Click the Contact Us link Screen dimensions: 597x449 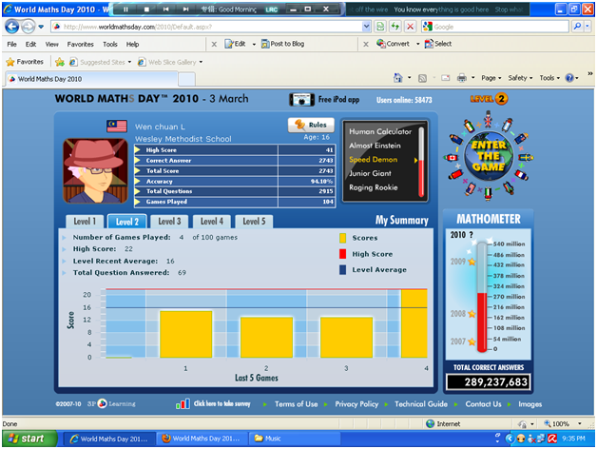click(483, 404)
